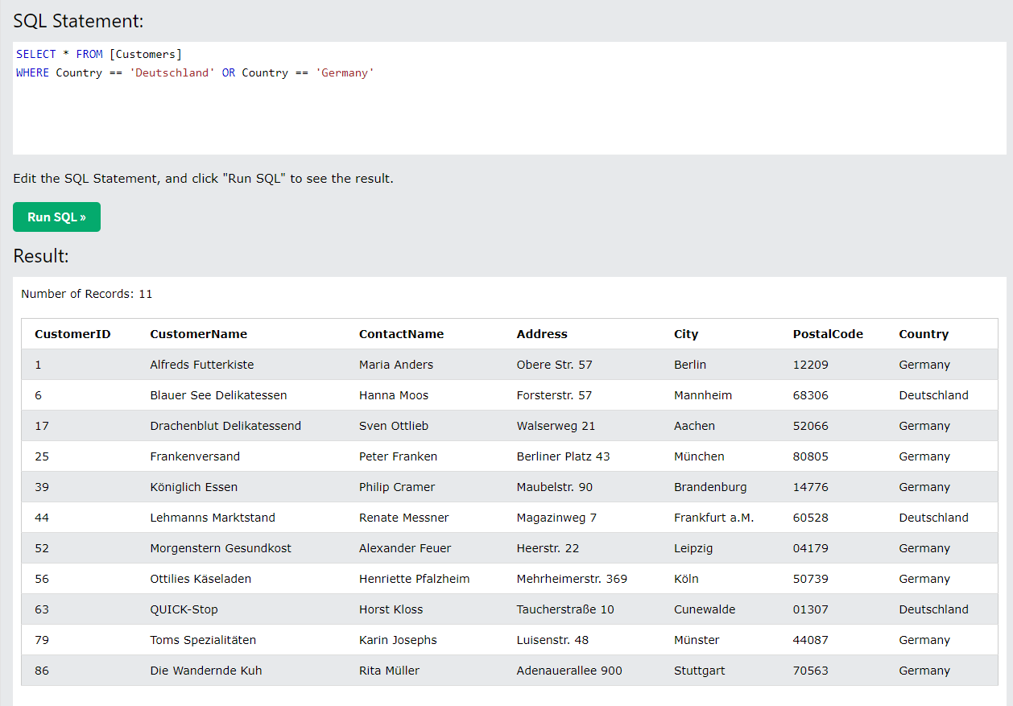The width and height of the screenshot is (1013, 706).
Task: Click Toms Spezialitäten customer name
Action: click(203, 640)
